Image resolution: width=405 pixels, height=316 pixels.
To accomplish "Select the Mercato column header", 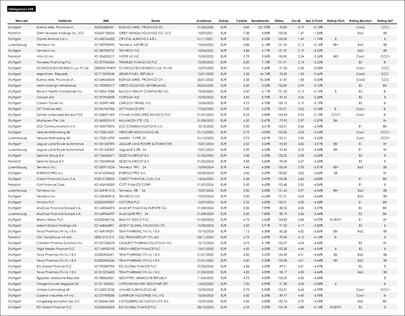I will pyautogui.click(x=22, y=21).
